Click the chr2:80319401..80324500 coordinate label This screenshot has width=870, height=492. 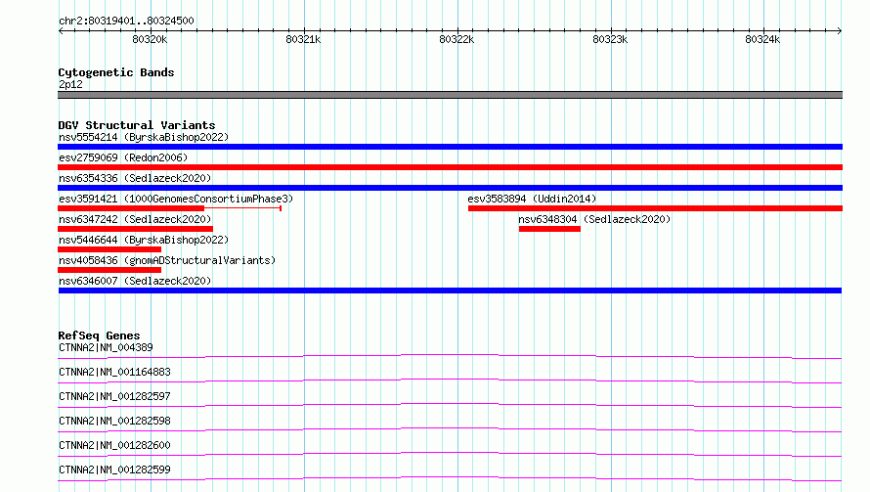pyautogui.click(x=126, y=21)
